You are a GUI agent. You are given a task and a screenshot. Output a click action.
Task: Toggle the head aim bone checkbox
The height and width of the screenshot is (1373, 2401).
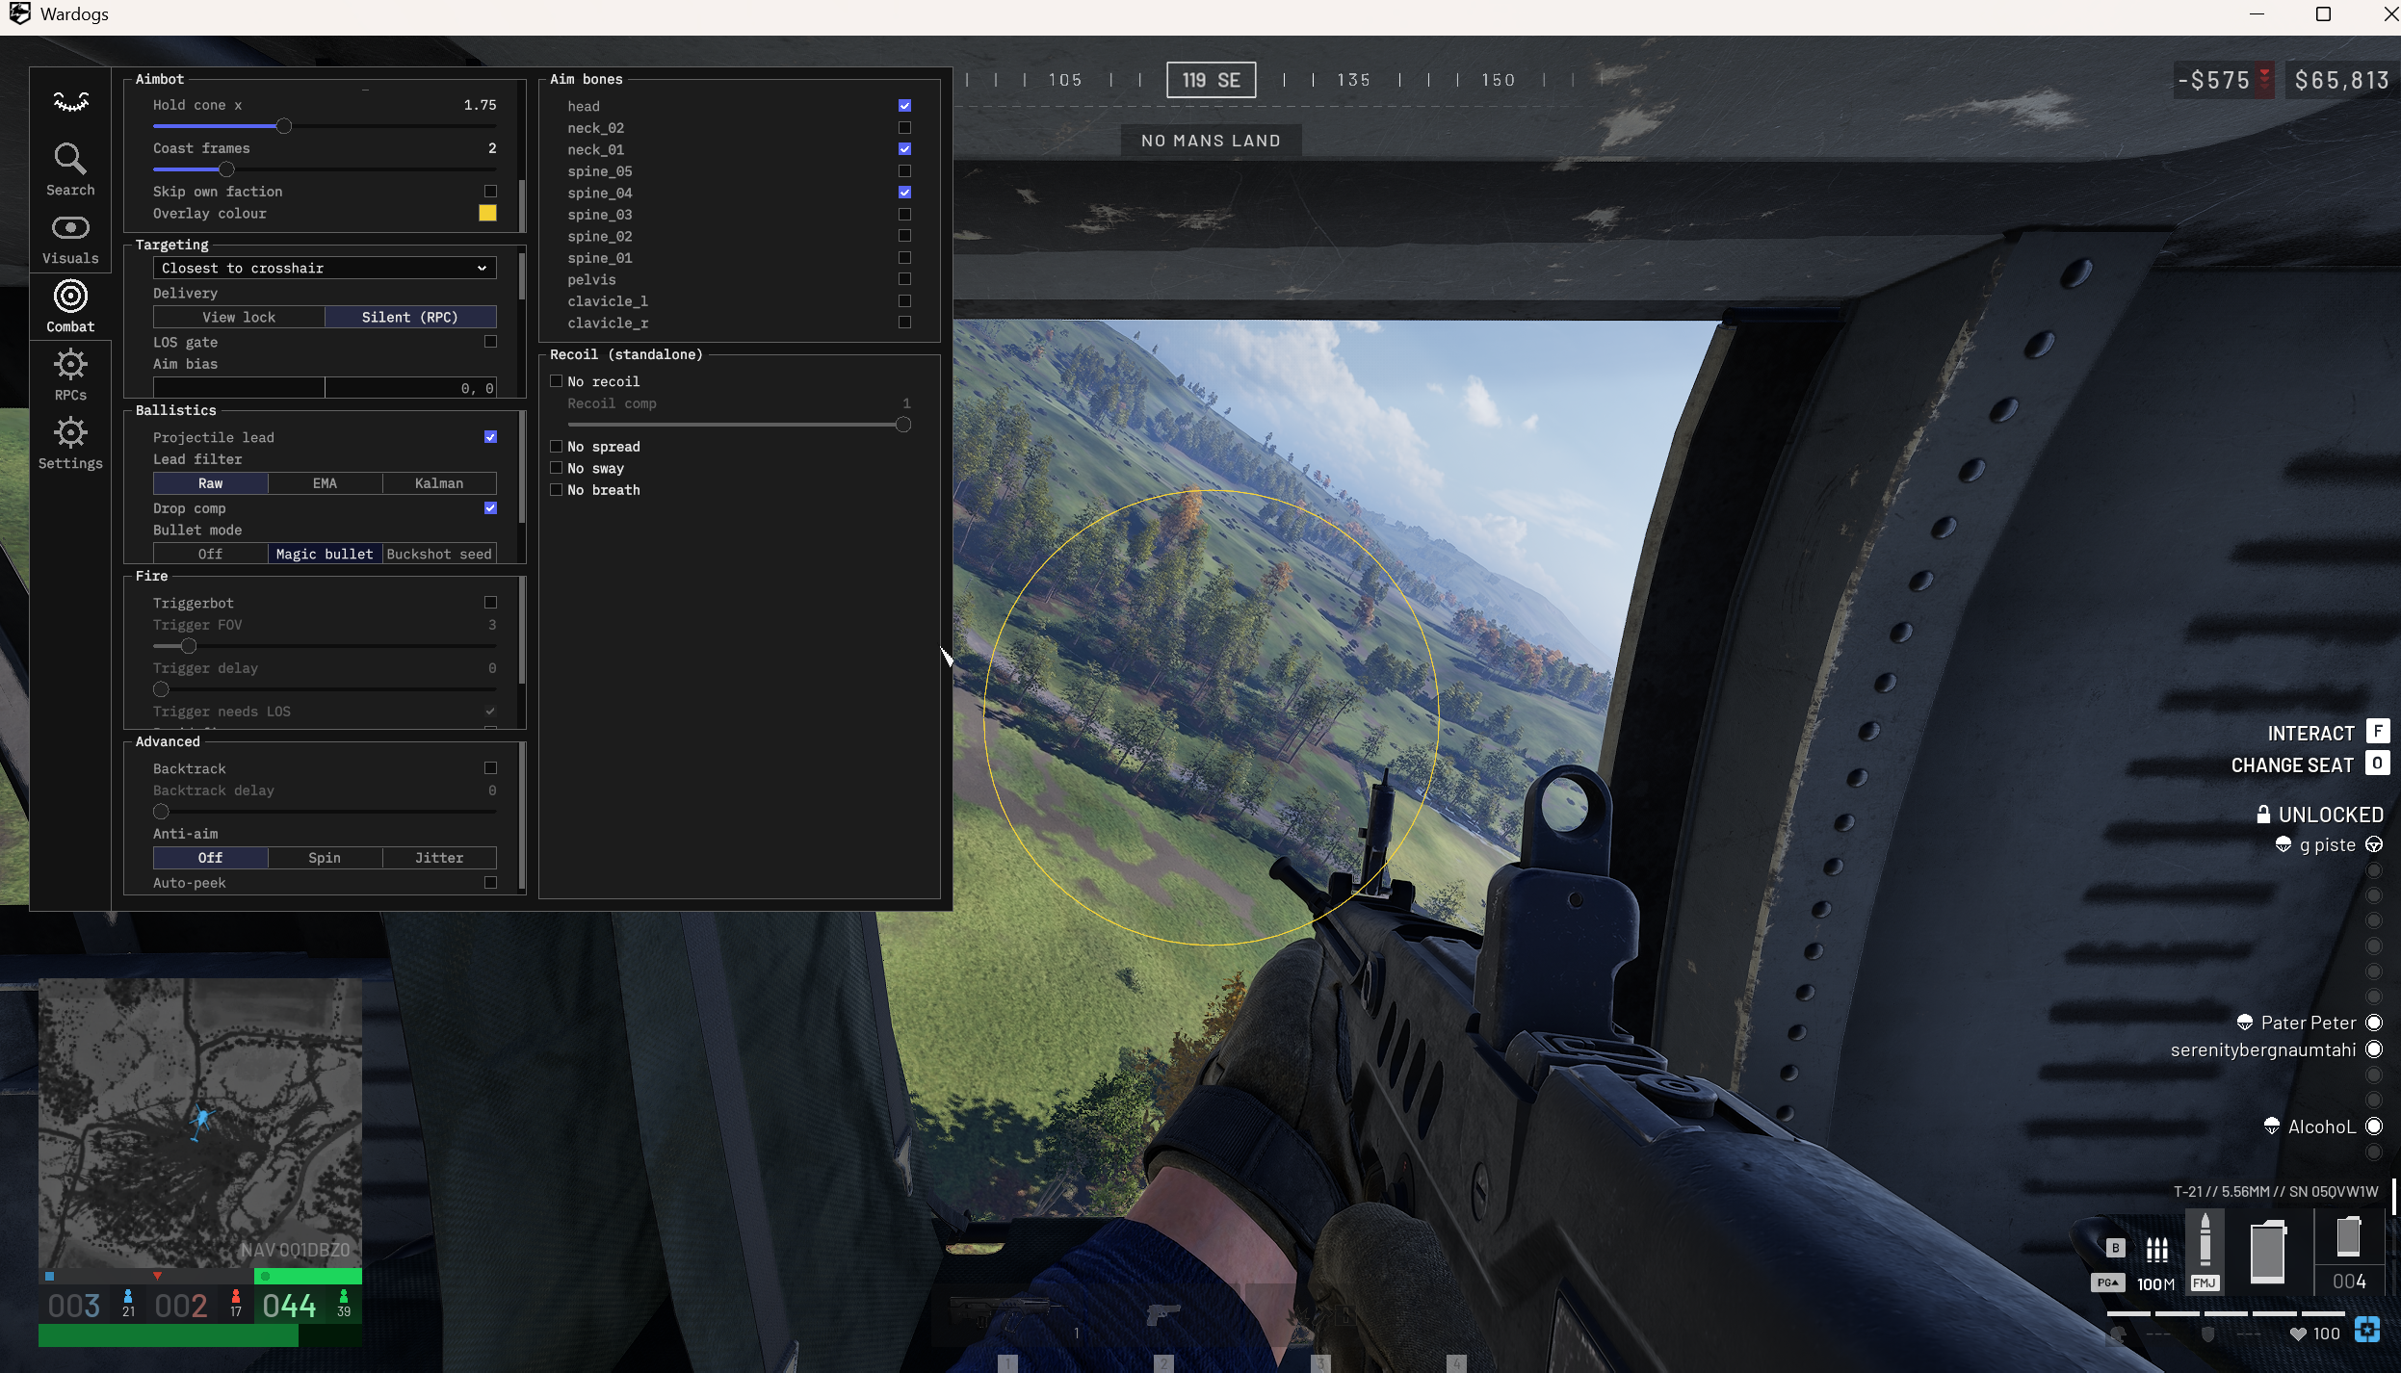[x=904, y=105]
